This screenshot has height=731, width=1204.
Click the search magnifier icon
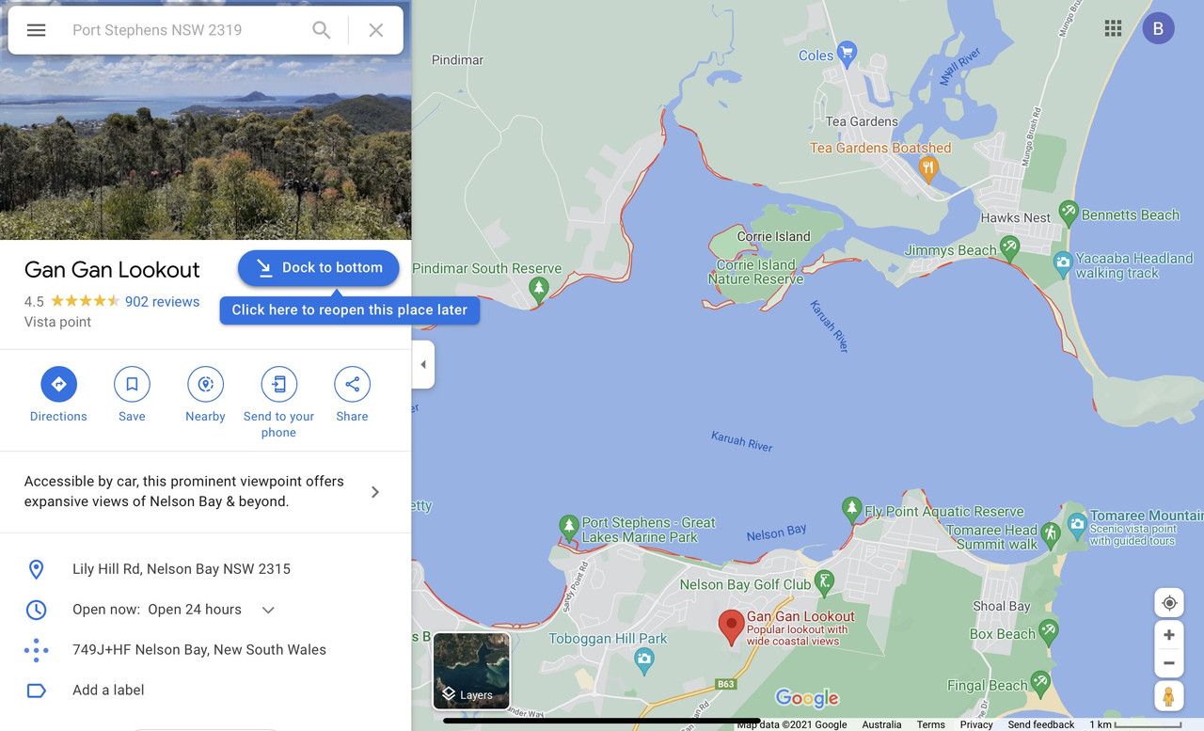coord(322,30)
